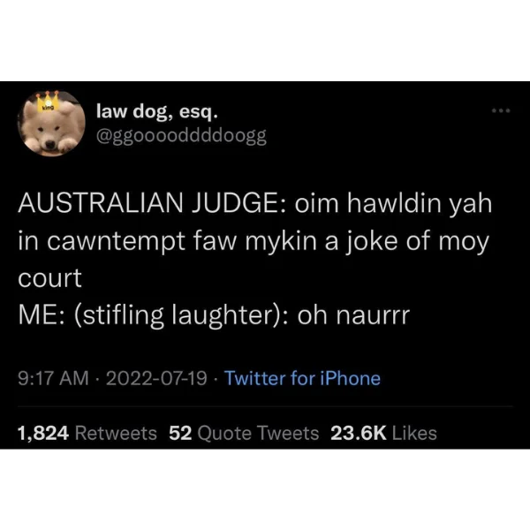Click the 'oh naurrr' phrase
This screenshot has height=530, width=530.
[x=354, y=315]
